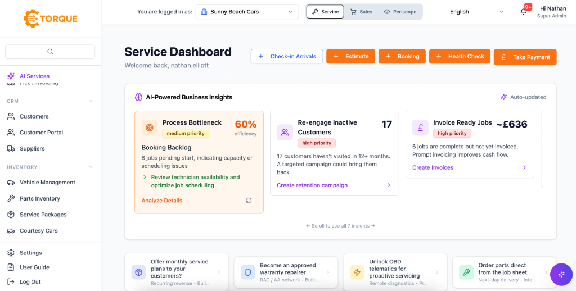Screen dimensions: 576x291
Task: Open Order parts direct card
Action: click(505, 272)
